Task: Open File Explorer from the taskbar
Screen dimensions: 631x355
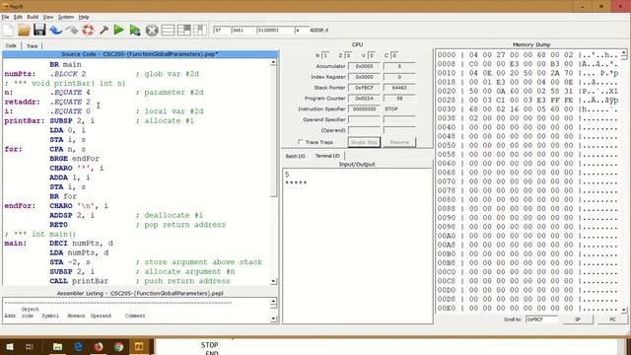Action: (x=57, y=346)
